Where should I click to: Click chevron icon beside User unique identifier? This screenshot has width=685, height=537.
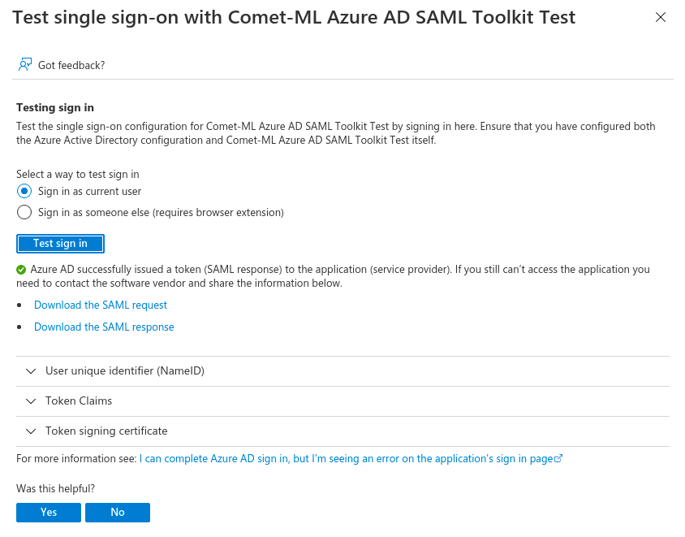[31, 371]
